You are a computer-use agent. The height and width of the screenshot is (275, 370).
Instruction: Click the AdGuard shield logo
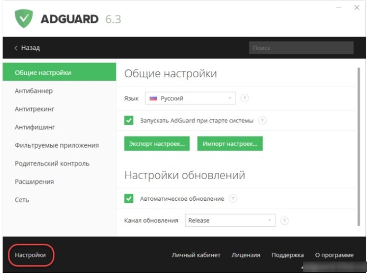pyautogui.click(x=24, y=19)
